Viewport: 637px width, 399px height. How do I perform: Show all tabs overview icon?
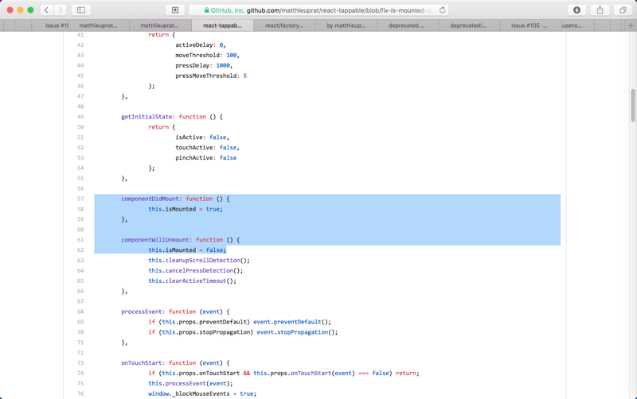623,10
